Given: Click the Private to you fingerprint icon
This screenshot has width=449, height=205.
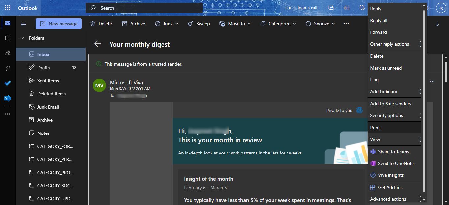Looking at the screenshot, I should tap(359, 110).
